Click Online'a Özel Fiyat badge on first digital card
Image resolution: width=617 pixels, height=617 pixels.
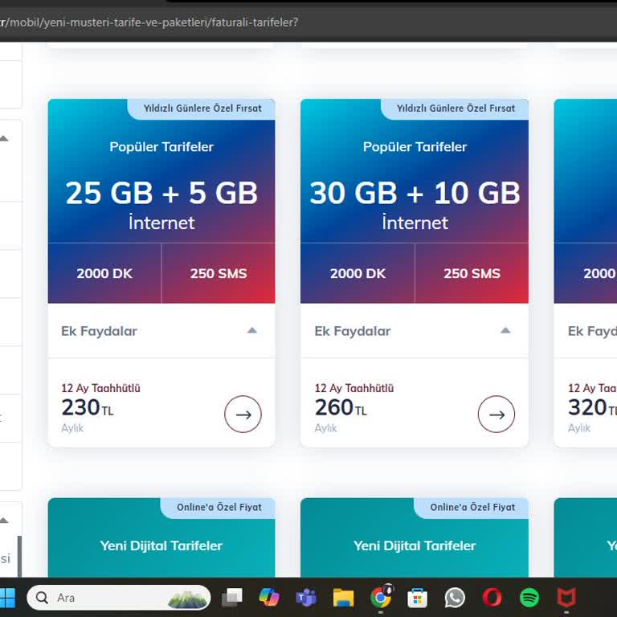click(x=219, y=507)
